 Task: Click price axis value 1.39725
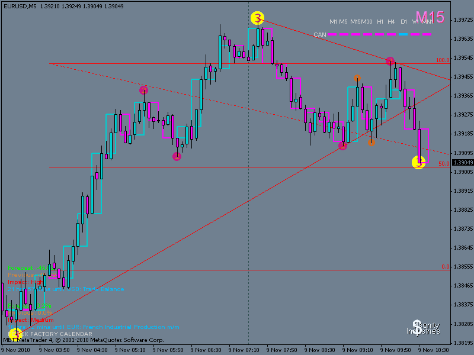click(463, 20)
